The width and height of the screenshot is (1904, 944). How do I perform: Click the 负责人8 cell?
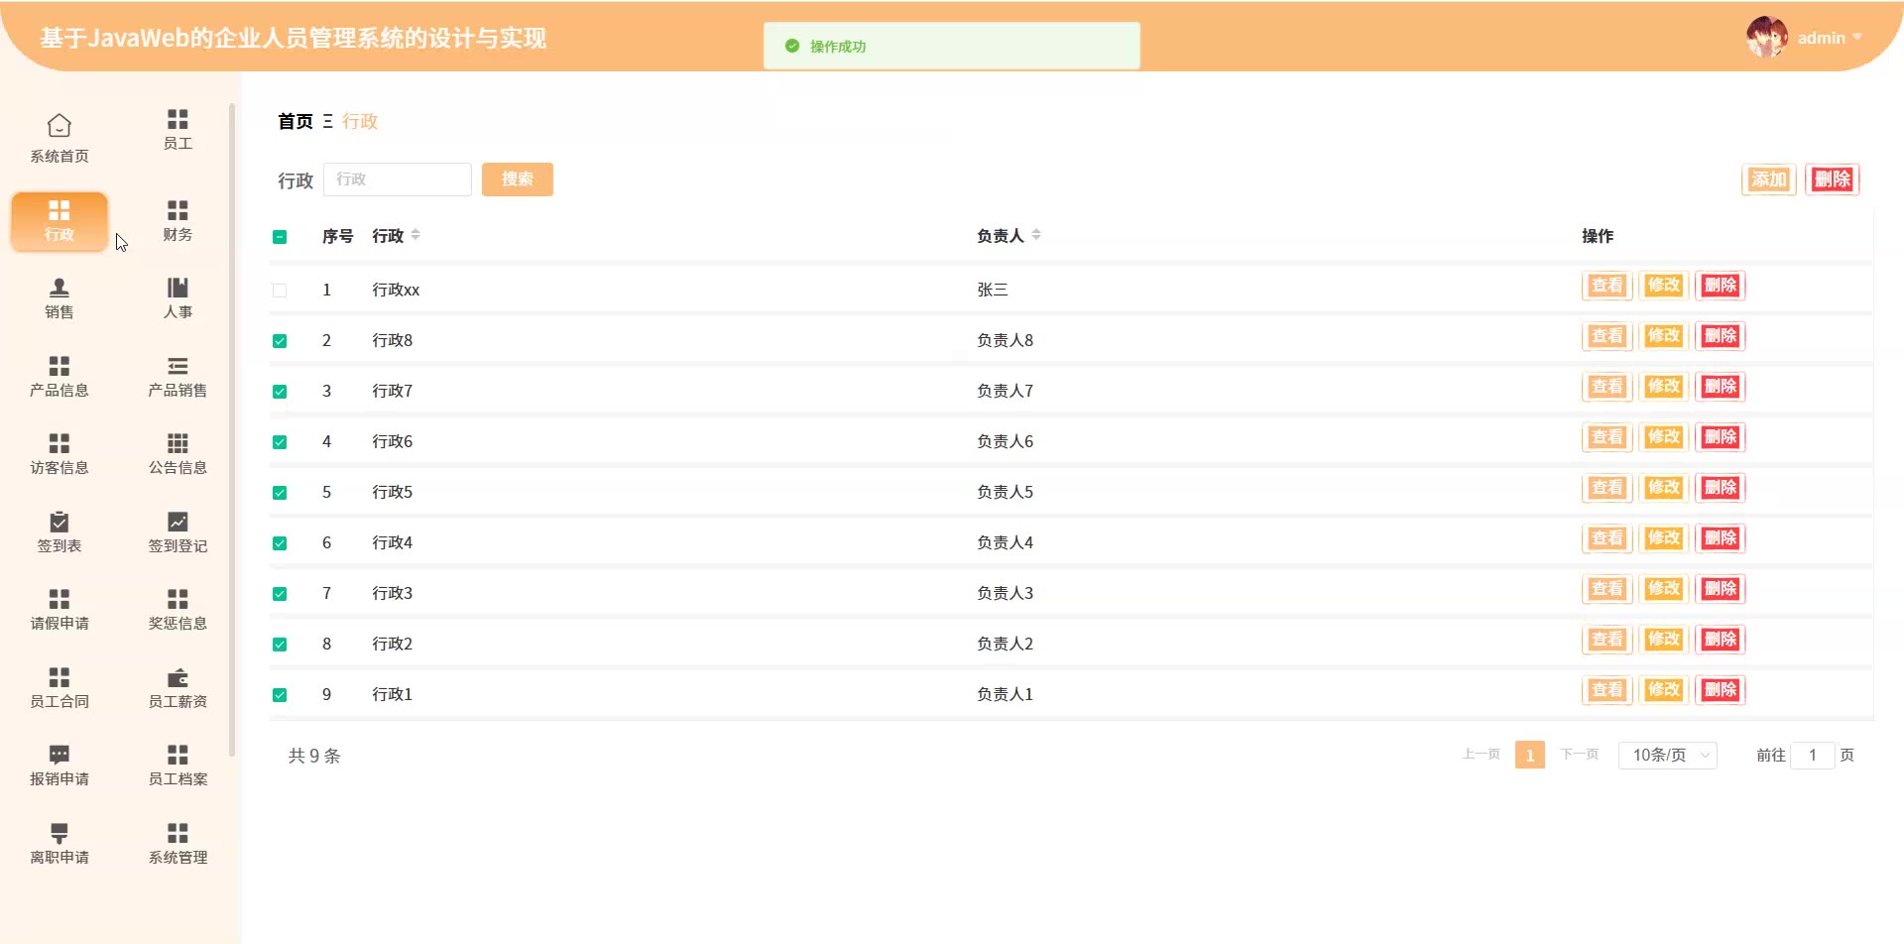(1005, 340)
